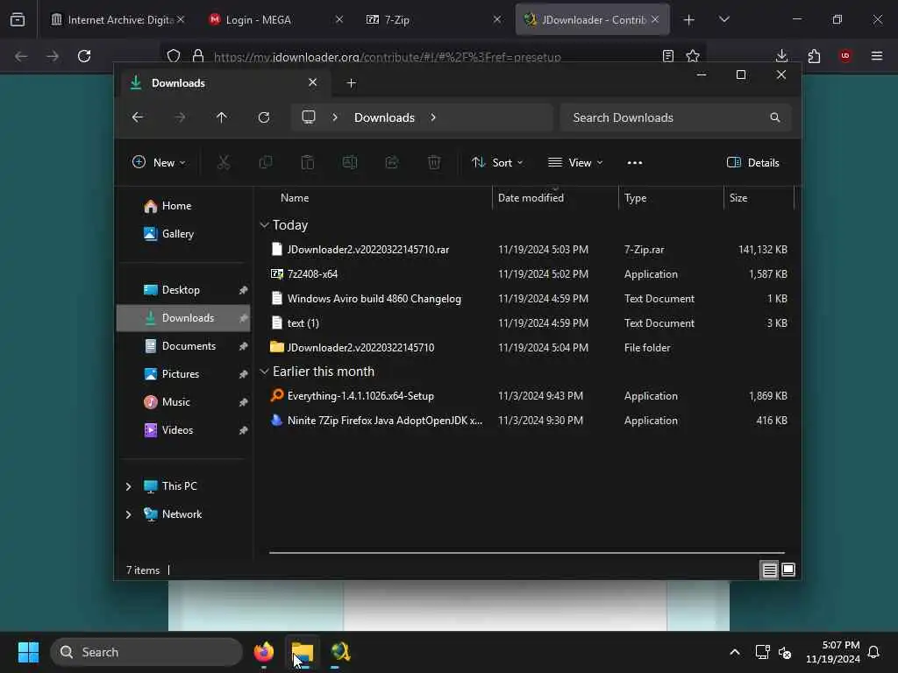Toggle the Details pane button

pyautogui.click(x=752, y=162)
